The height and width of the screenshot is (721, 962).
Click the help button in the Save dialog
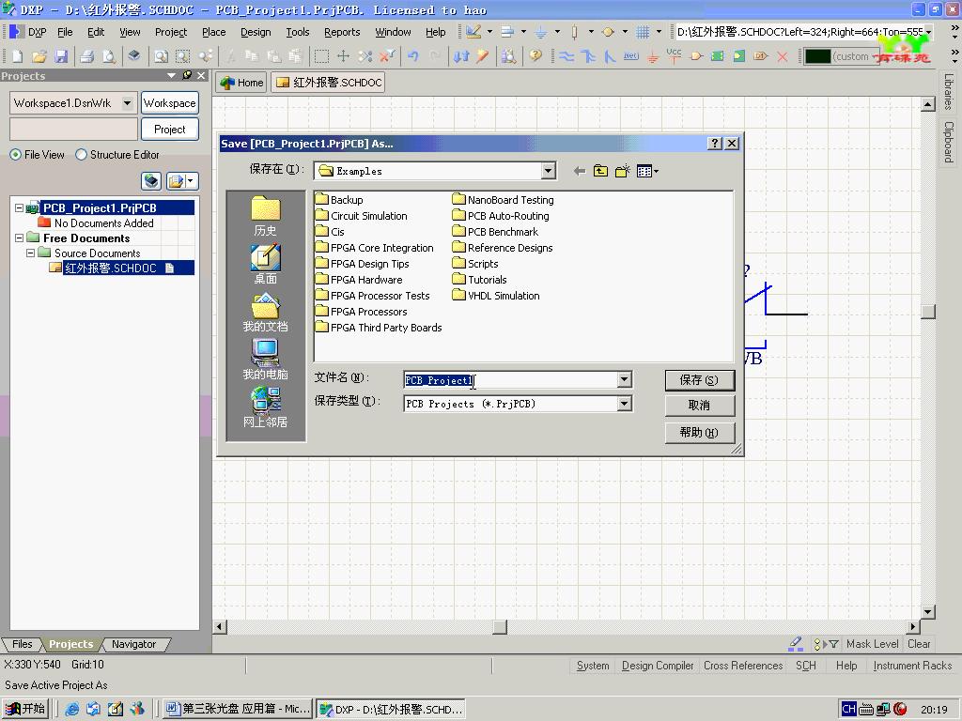point(699,433)
